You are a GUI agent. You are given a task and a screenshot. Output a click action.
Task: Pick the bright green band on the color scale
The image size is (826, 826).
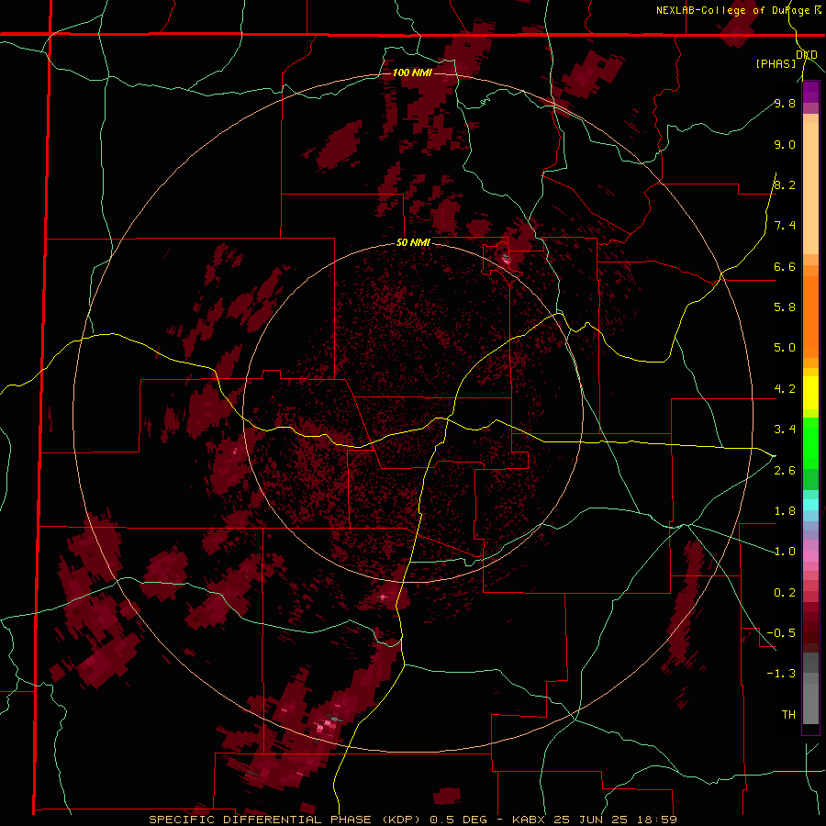[810, 443]
